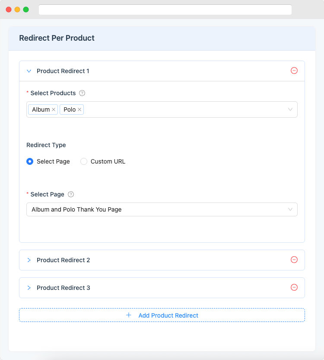Click the help icon next to Select Page
The image size is (324, 360).
[70, 194]
